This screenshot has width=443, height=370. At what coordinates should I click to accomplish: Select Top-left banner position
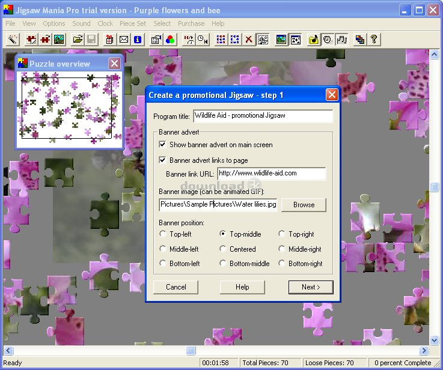click(x=163, y=234)
